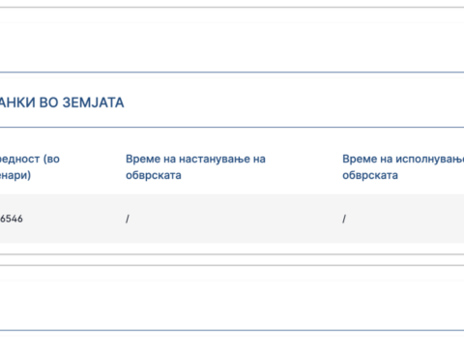Click the blue divider line beneath the section heading
Viewport: 464px width, 351px height.
pos(232,128)
